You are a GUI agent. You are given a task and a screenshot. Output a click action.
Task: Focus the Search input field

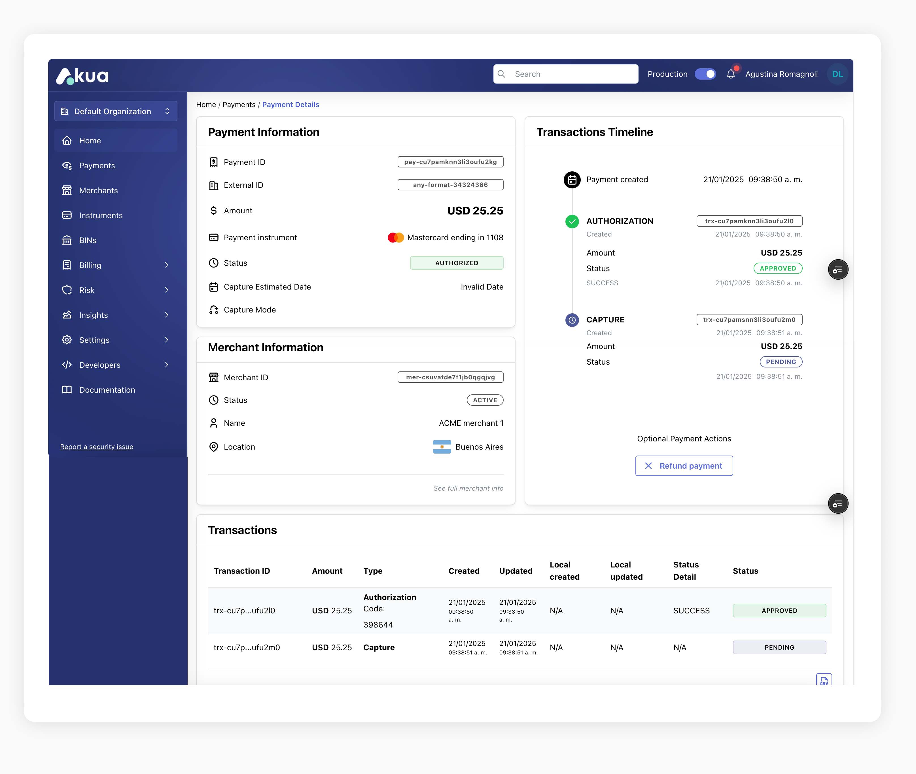click(571, 74)
